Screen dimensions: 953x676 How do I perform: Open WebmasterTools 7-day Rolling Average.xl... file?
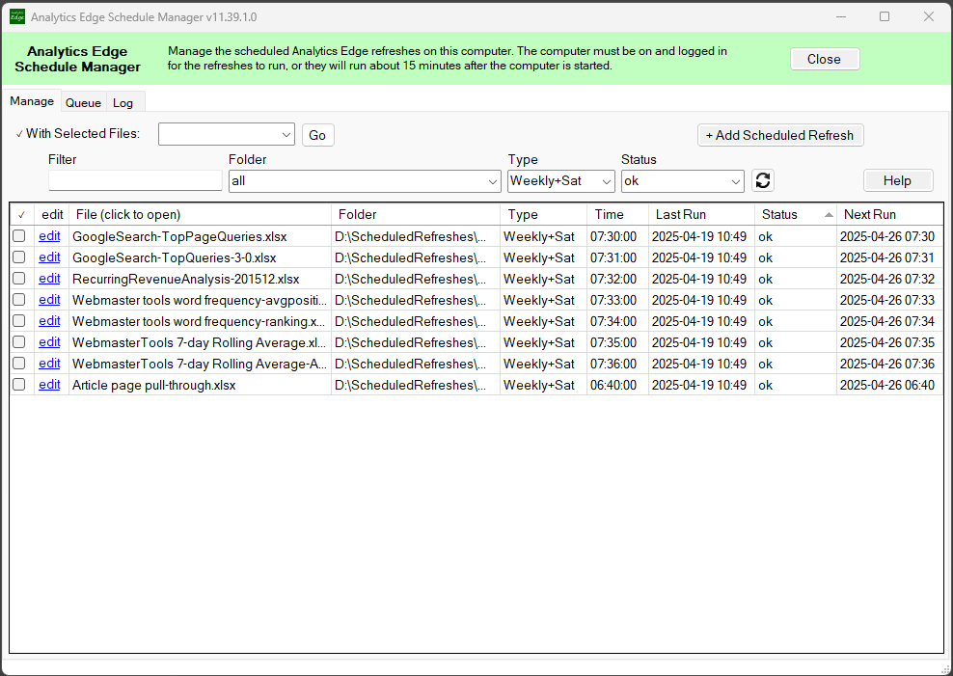point(199,342)
